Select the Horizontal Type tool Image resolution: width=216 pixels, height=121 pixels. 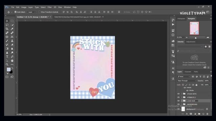7,57
